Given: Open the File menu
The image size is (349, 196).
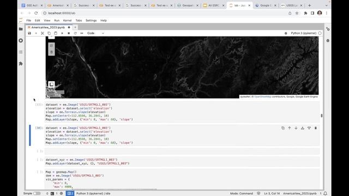Looking at the screenshot, I should click(29, 21).
